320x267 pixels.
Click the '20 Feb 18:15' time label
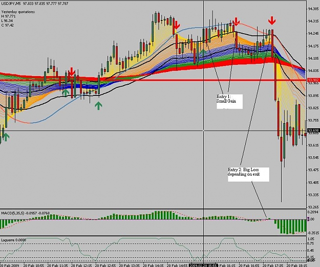297,265
